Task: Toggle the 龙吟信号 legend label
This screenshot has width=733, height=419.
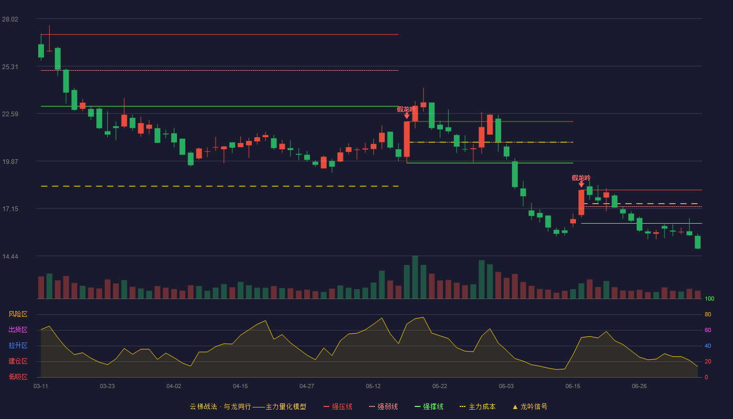Action: (534, 407)
